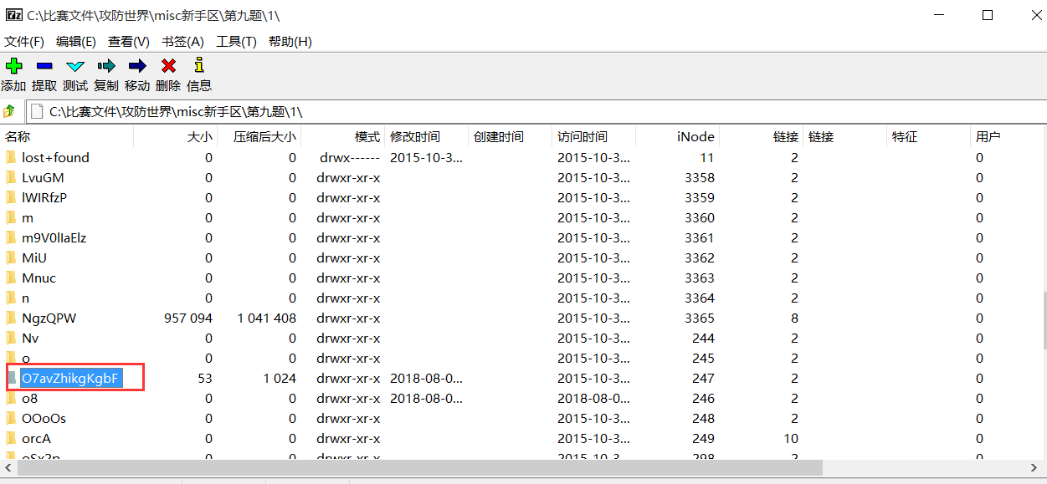Viewport: 1047px width, 484px height.
Task: Click the Test (测试) toolbar icon
Action: (74, 65)
